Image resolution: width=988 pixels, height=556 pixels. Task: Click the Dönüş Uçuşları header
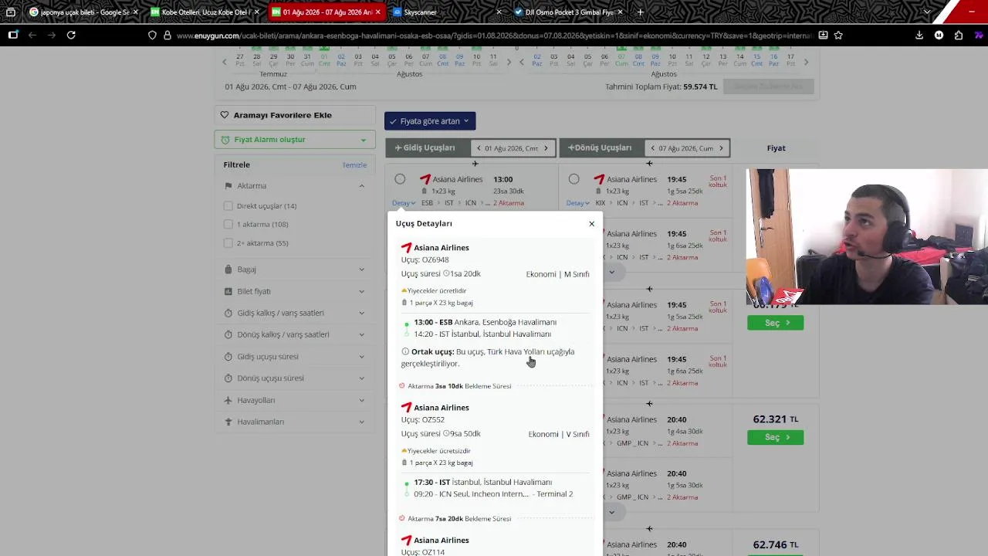600,148
